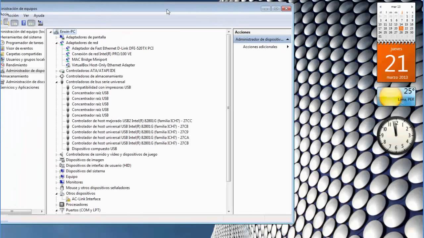Select Conexión de red Intel(R) PRO/100 VE
The height and width of the screenshot is (238, 424).
[102, 54]
